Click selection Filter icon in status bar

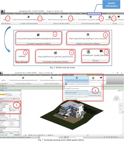[116, 137]
